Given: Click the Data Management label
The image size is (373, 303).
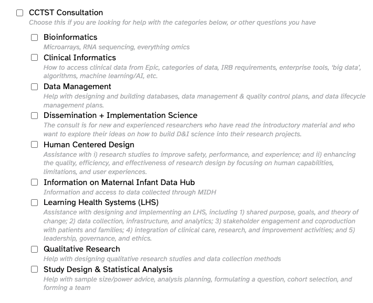Looking at the screenshot, I should 77,86.
